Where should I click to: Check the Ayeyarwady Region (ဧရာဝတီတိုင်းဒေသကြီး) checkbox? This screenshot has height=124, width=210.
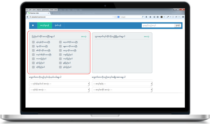[60, 42]
